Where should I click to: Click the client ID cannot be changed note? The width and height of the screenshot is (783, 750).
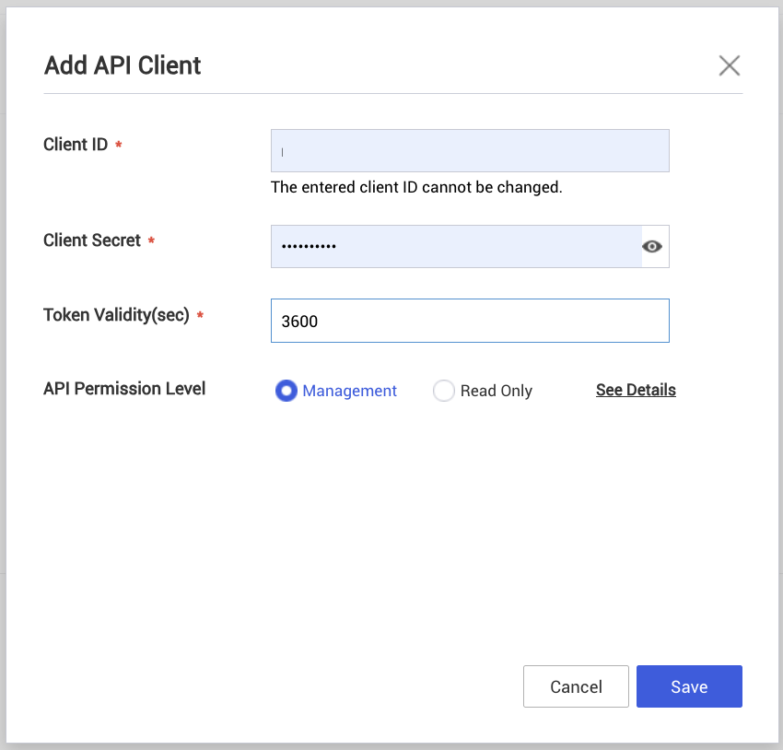coord(416,187)
